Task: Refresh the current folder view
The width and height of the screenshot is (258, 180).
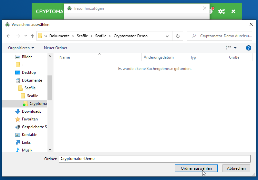Action: (x=178, y=36)
